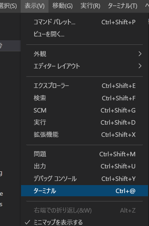Open the 移動(G) menu
This screenshot has width=149, height=226.
pos(63,6)
